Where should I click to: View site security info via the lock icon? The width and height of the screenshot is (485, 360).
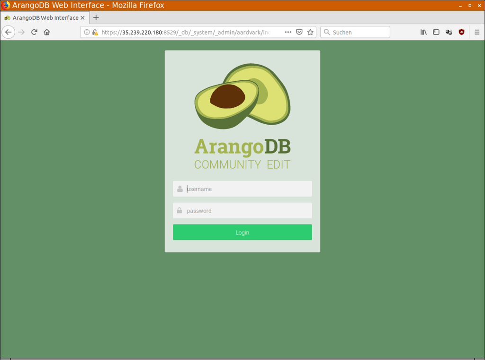point(94,32)
